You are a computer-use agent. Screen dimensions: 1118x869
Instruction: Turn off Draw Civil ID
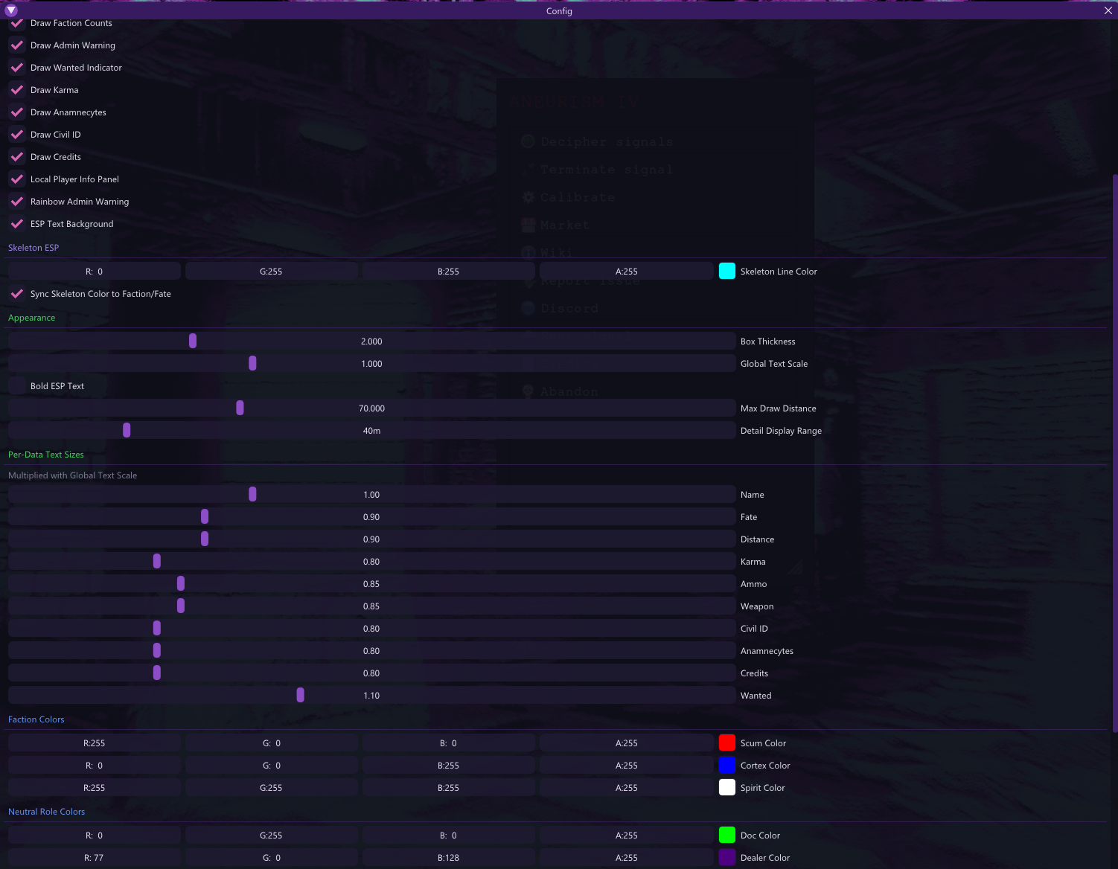coord(17,135)
